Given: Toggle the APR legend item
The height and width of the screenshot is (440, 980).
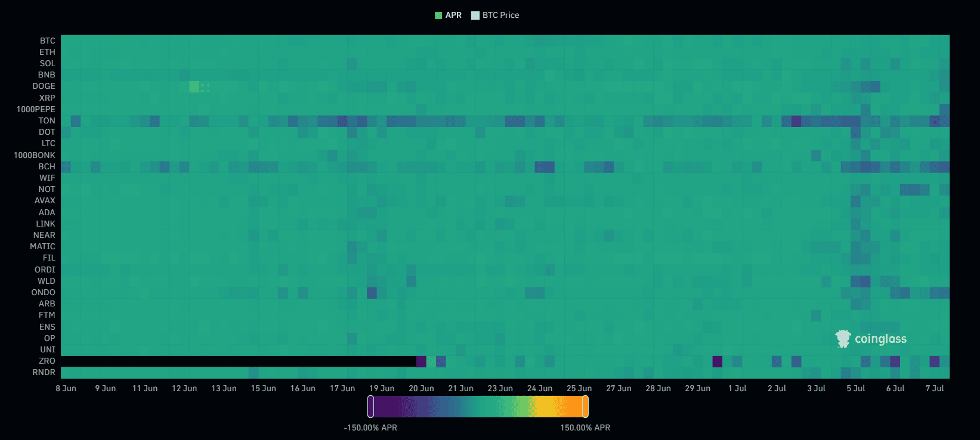Looking at the screenshot, I should 448,16.
